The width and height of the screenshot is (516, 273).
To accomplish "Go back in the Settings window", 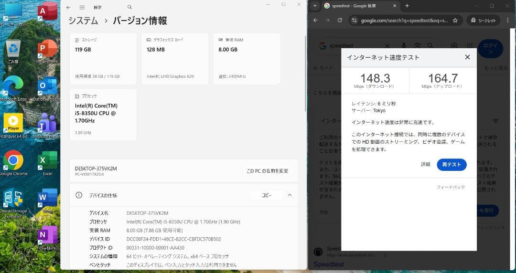I will (x=68, y=7).
